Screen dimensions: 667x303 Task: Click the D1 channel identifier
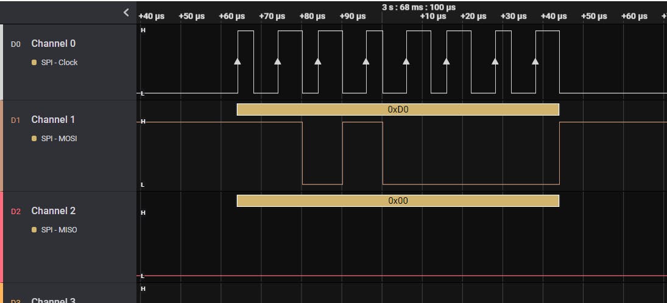[16, 120]
